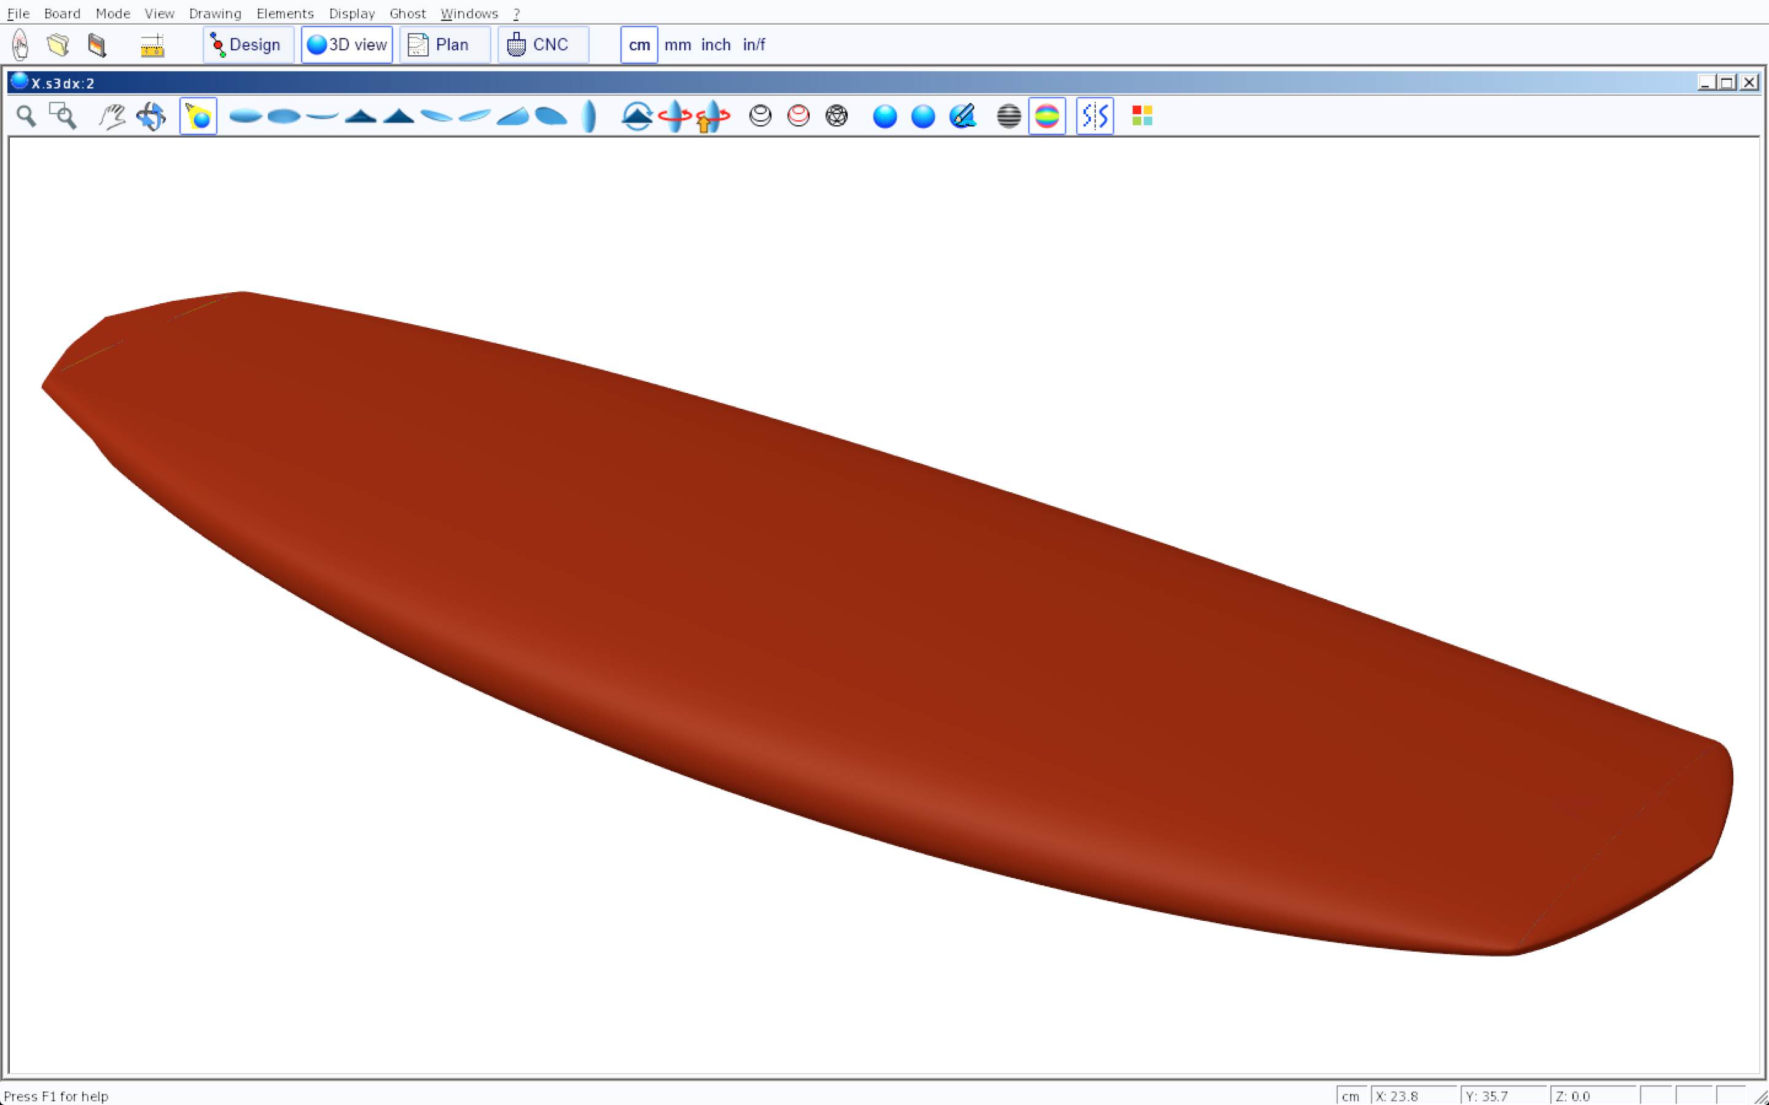Switch to Design mode
1769x1105 pixels.
point(249,45)
